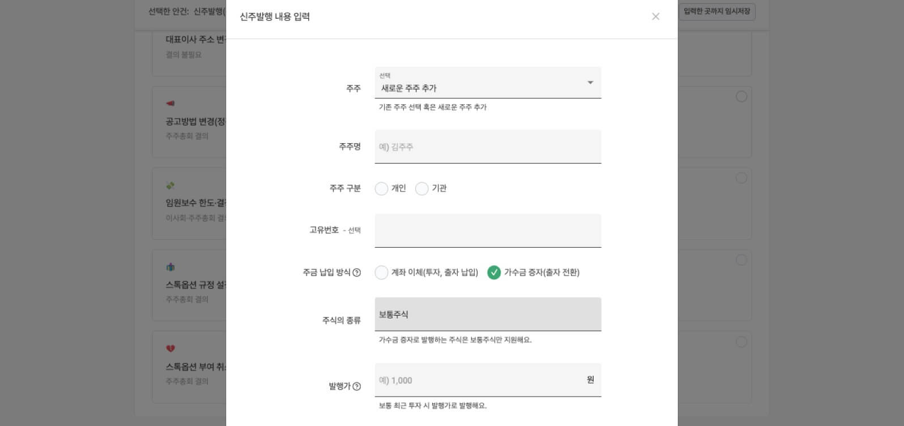Viewport: 904px width, 426px height.
Task: Click the 발행가 price input field
Action: [479, 380]
